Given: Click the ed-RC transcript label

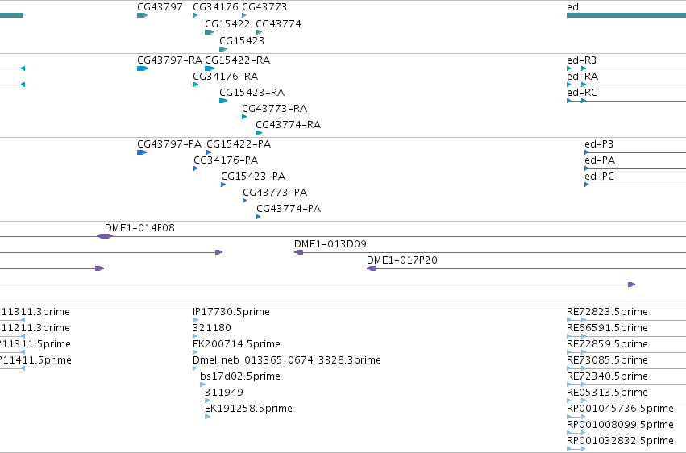Looking at the screenshot, I should pyautogui.click(x=582, y=92).
